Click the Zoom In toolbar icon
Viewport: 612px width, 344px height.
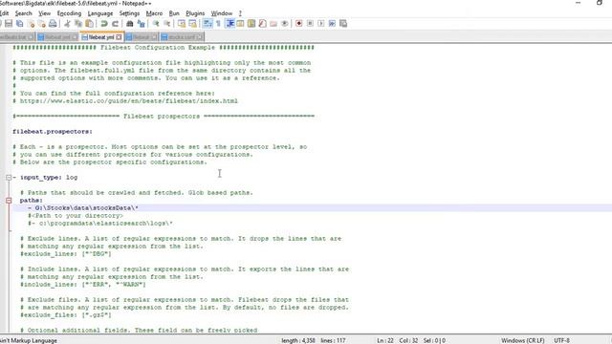click(x=156, y=24)
